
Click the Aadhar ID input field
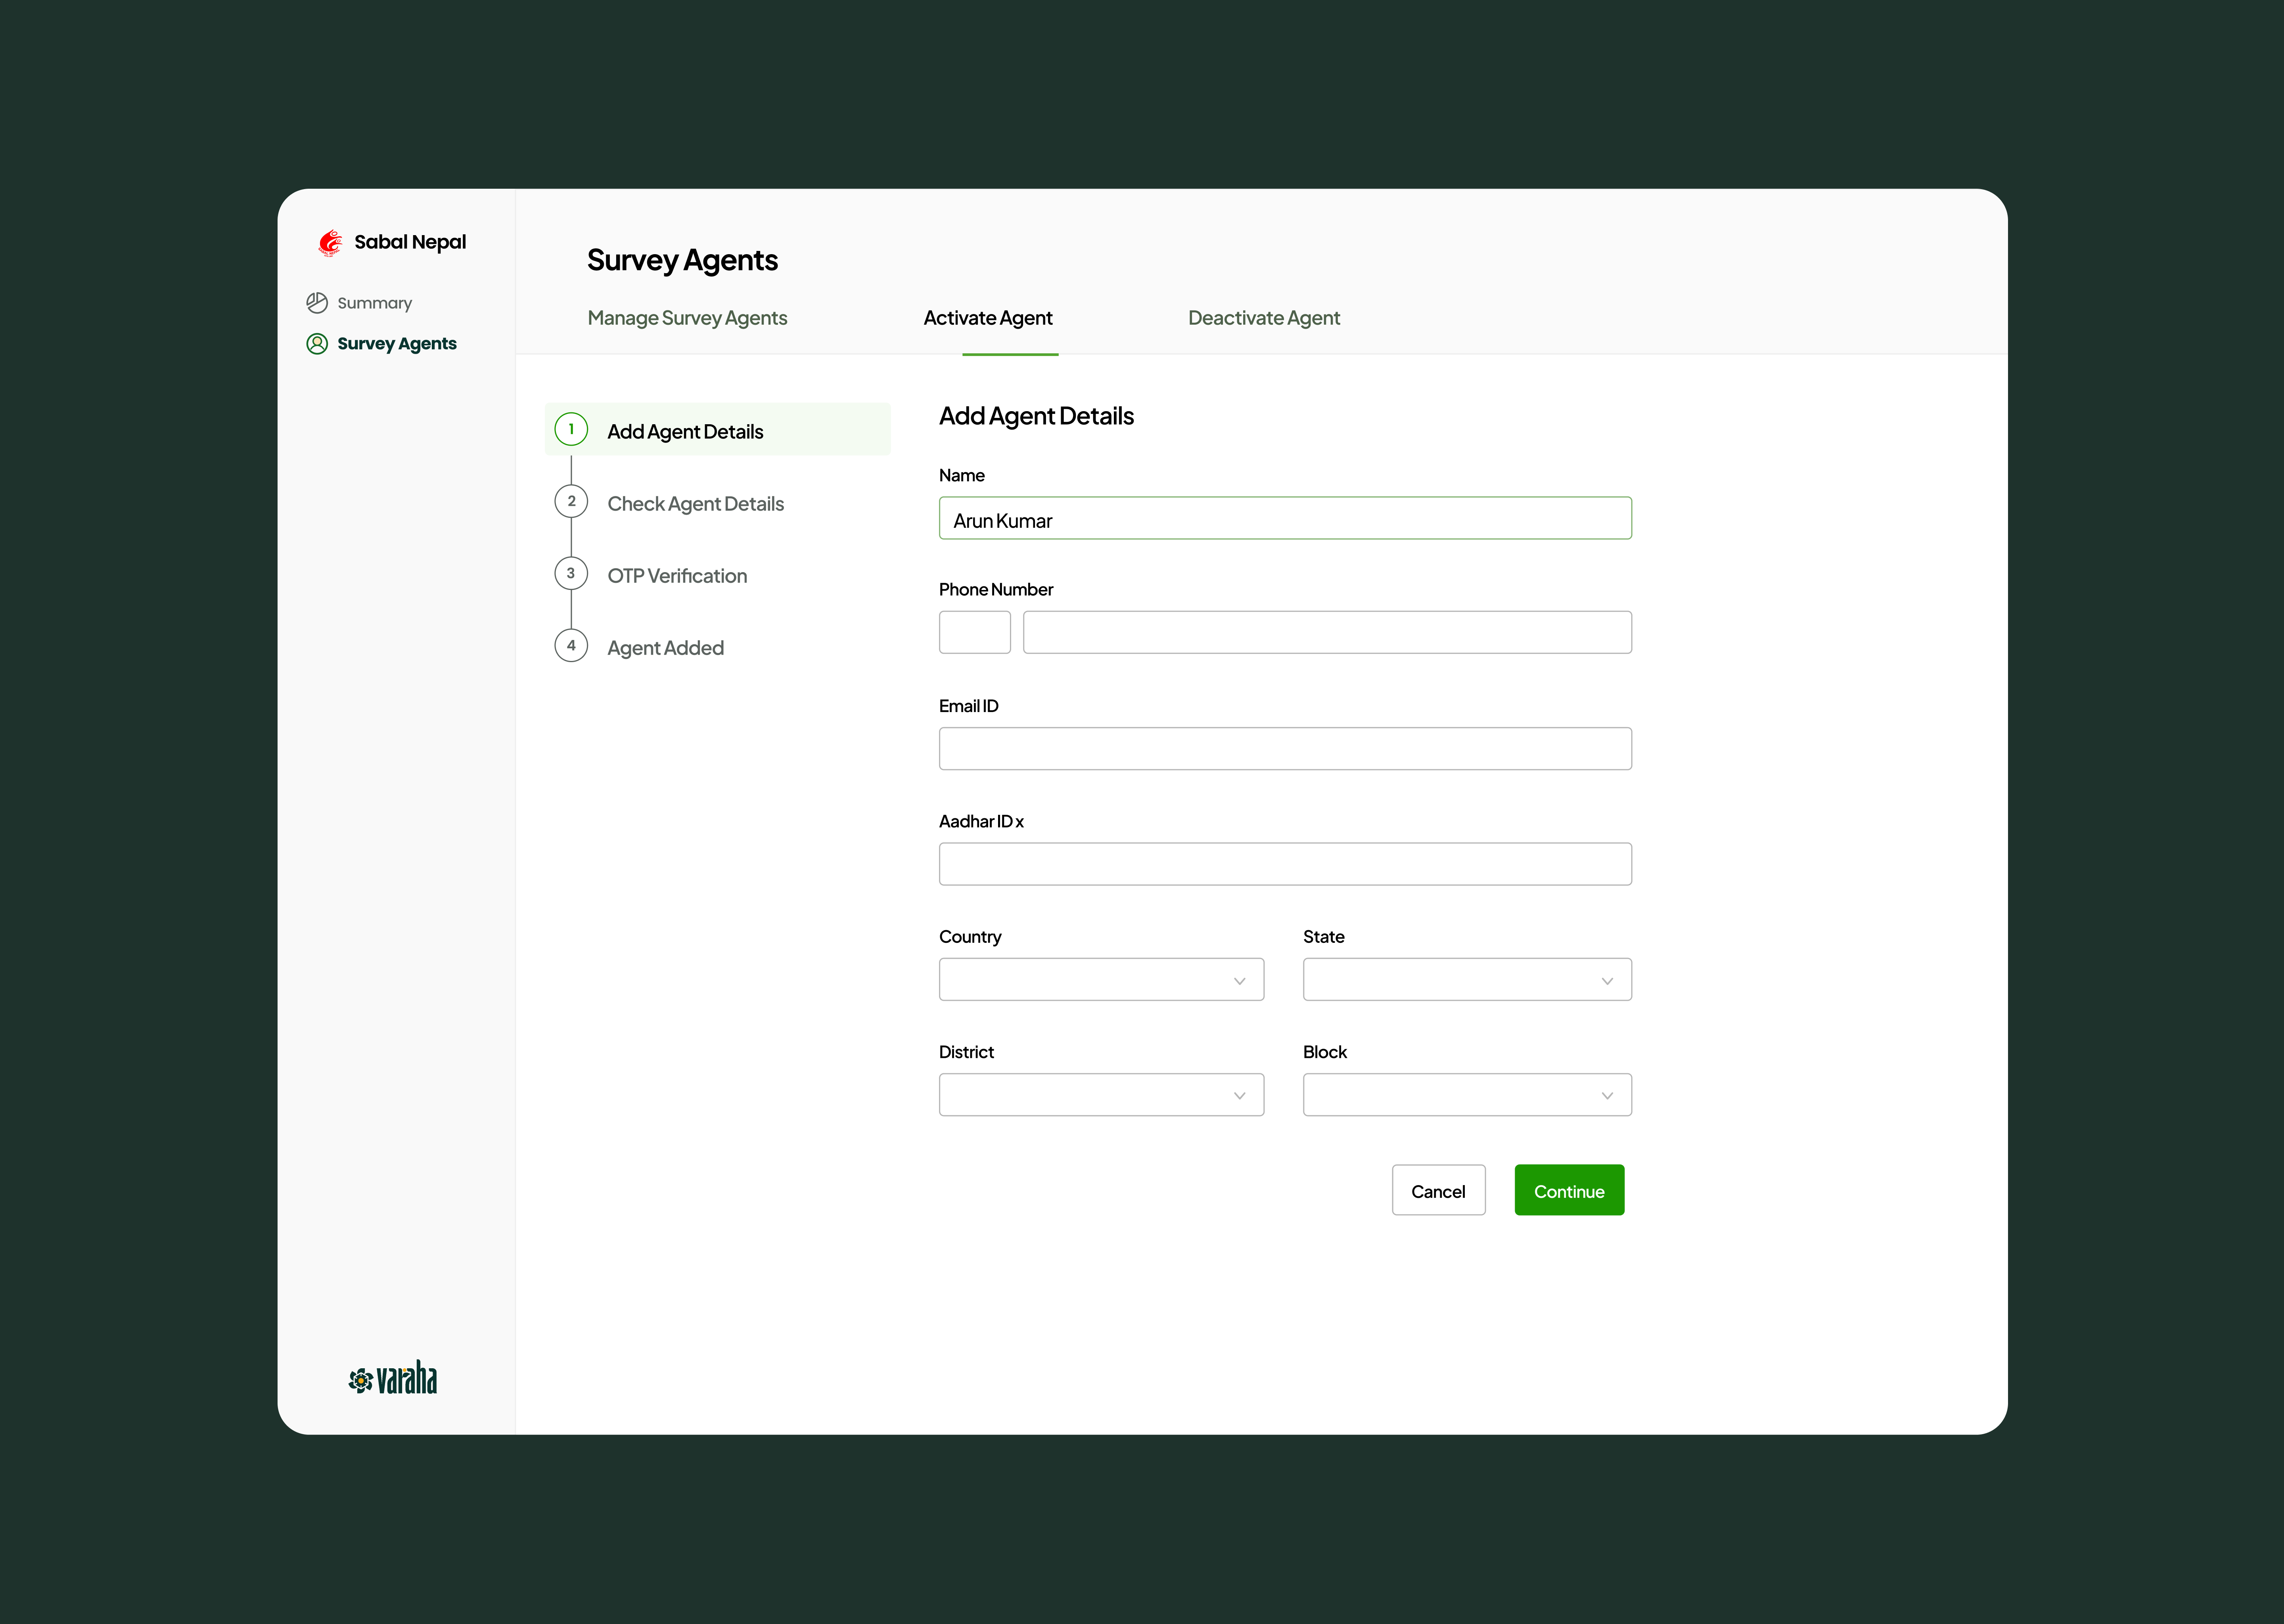coord(1285,864)
